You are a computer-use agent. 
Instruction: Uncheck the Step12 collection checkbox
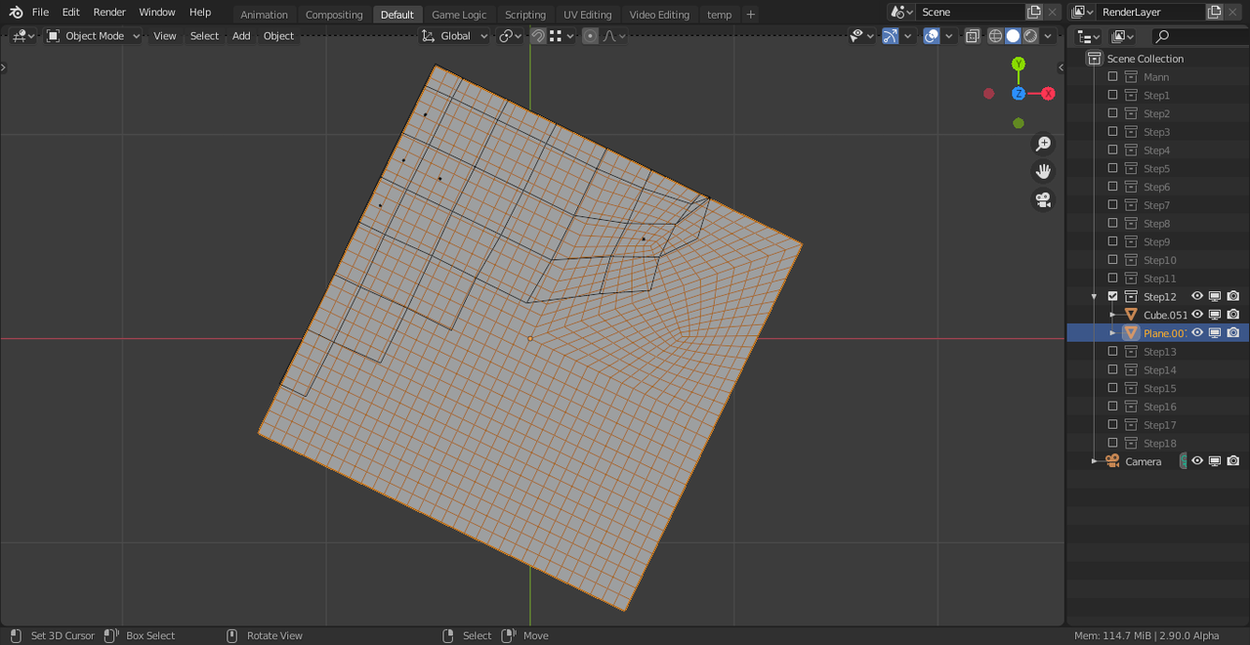click(1112, 296)
